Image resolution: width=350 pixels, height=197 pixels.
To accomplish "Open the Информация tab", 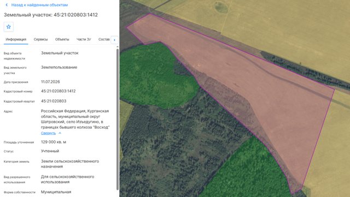I will click(16, 39).
